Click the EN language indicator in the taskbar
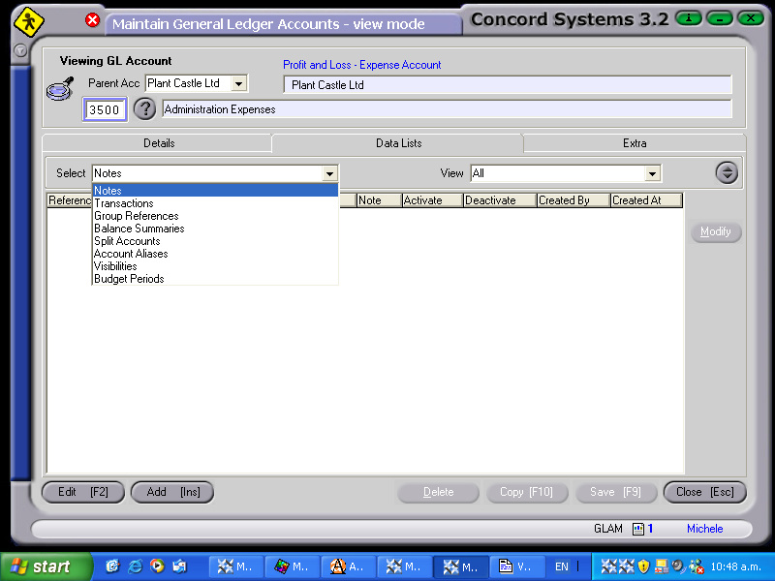775x581 pixels. pos(563,566)
